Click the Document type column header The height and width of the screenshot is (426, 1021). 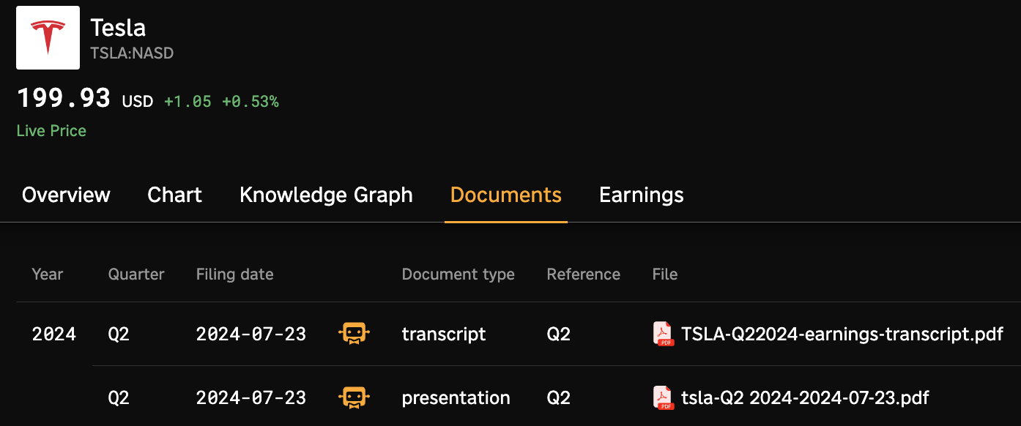tap(458, 274)
